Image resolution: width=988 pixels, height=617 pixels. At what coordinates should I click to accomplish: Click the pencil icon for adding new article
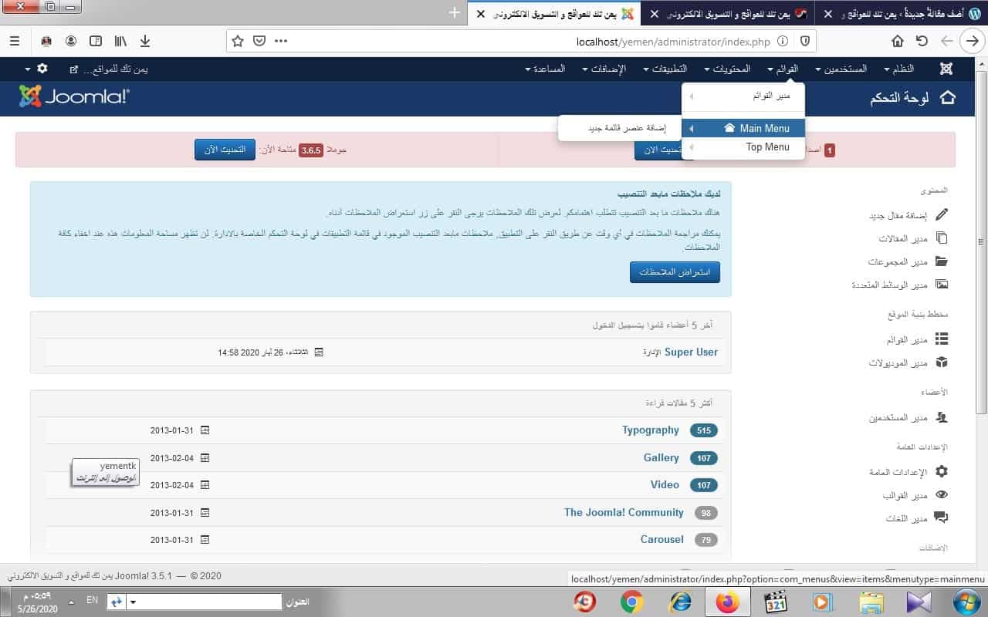(942, 215)
